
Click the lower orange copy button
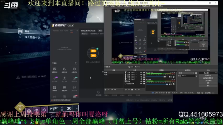coord(93,56)
